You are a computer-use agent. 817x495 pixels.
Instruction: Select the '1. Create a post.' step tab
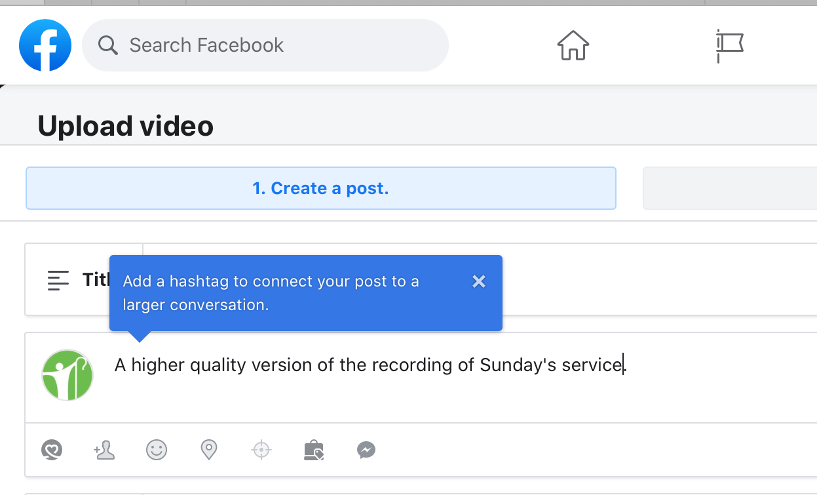coord(320,189)
